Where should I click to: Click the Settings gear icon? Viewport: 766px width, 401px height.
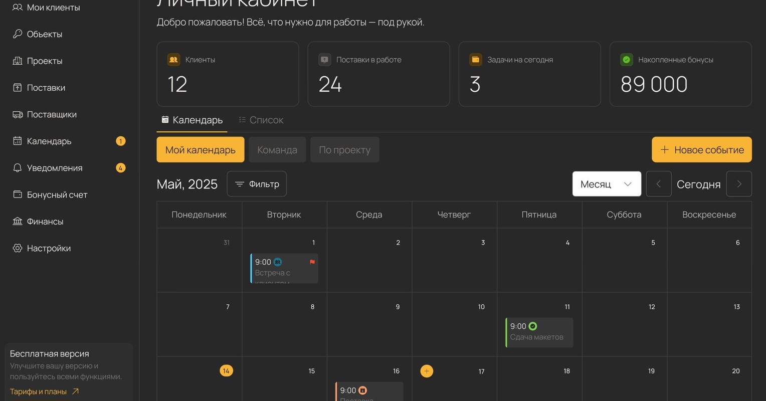point(18,248)
